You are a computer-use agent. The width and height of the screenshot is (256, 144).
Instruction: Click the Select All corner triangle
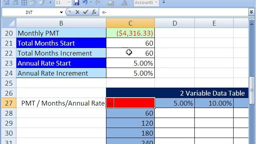(x=9, y=23)
